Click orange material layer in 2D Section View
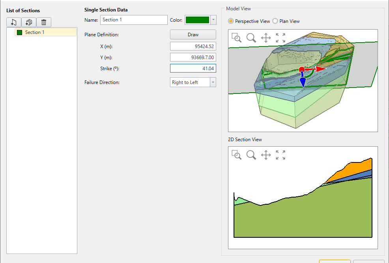Screen dimensions: 389x263 coord(355,170)
